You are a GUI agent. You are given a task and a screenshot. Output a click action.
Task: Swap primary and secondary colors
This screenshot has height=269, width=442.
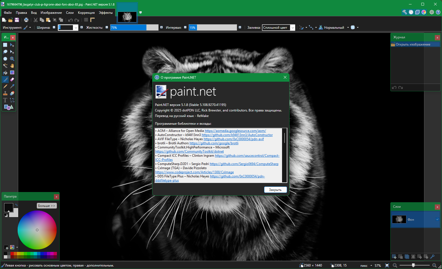click(16, 205)
